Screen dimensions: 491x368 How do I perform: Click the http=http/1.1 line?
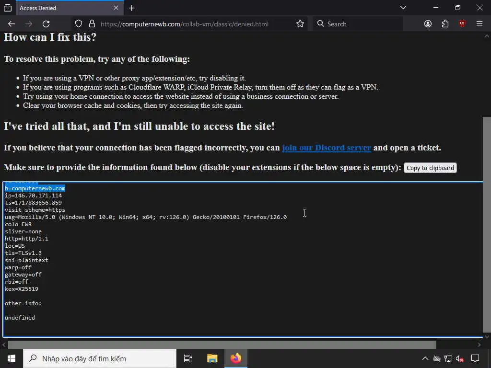[27, 239]
